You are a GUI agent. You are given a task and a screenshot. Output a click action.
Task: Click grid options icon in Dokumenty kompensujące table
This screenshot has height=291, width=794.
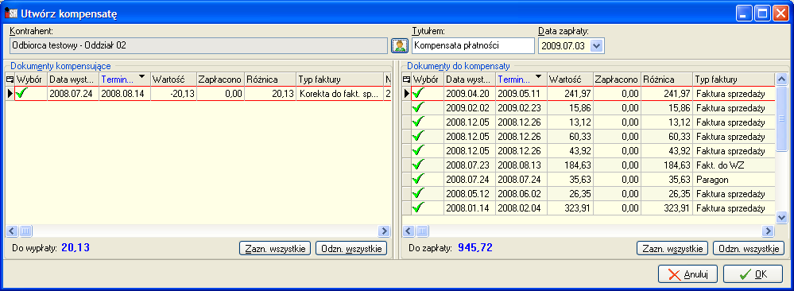coord(10,79)
